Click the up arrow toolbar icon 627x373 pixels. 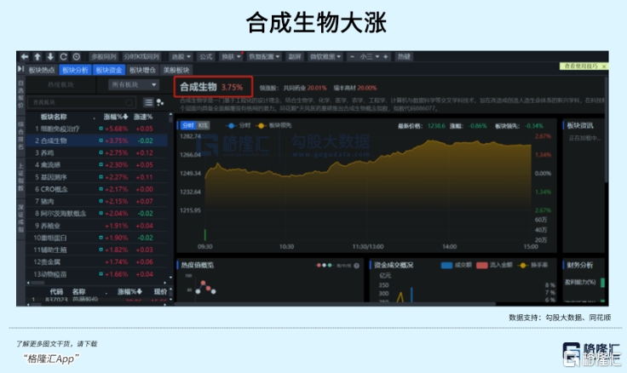click(x=37, y=57)
